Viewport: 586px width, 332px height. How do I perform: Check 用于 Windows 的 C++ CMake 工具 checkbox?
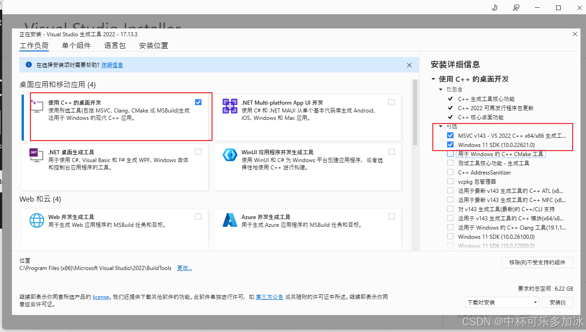coord(450,154)
